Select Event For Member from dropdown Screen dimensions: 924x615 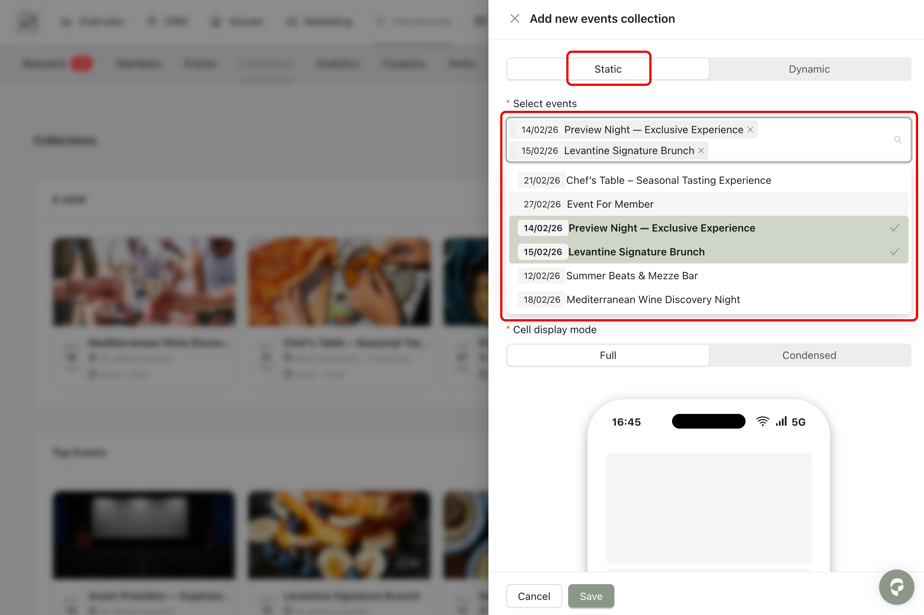coord(610,204)
